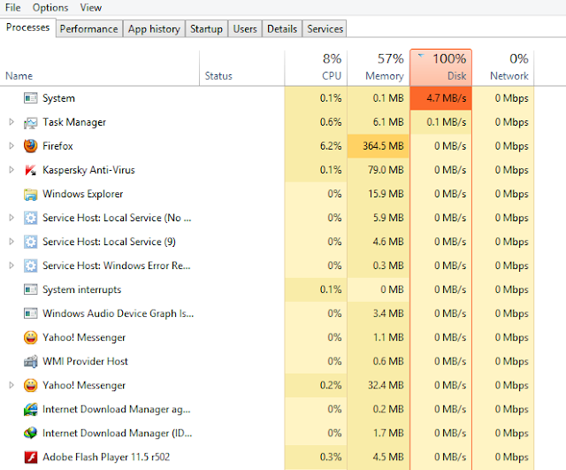Sort processes by Name column
The image size is (566, 470).
click(100, 68)
